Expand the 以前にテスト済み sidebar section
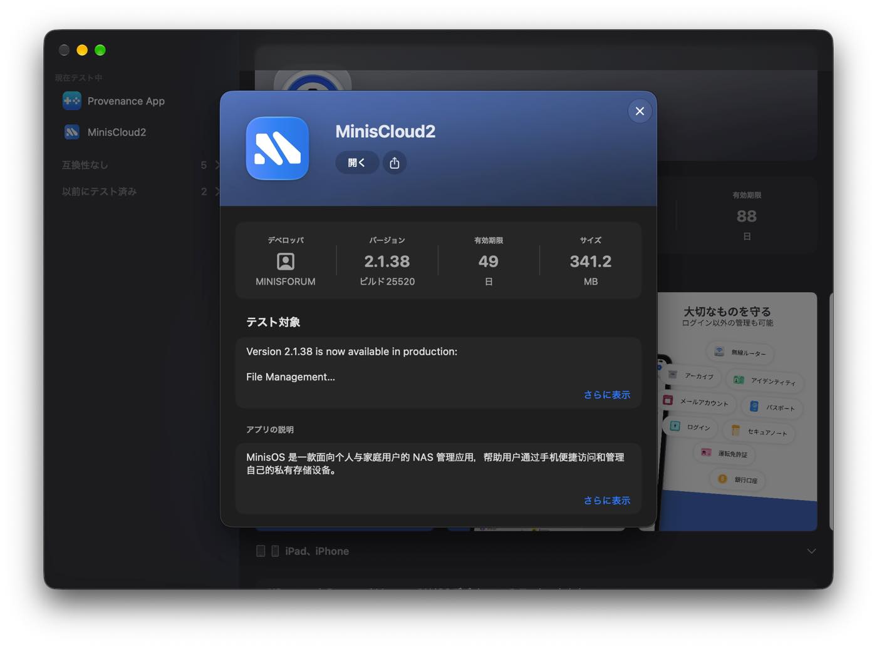Viewport: 877px width, 647px height. point(217,191)
